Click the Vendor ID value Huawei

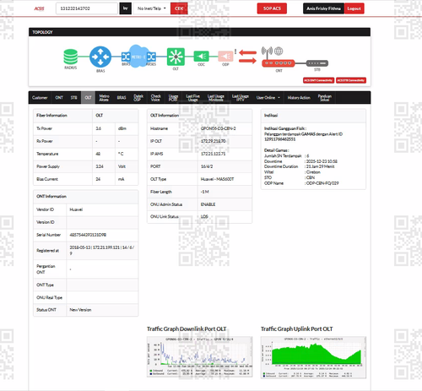click(x=76, y=209)
